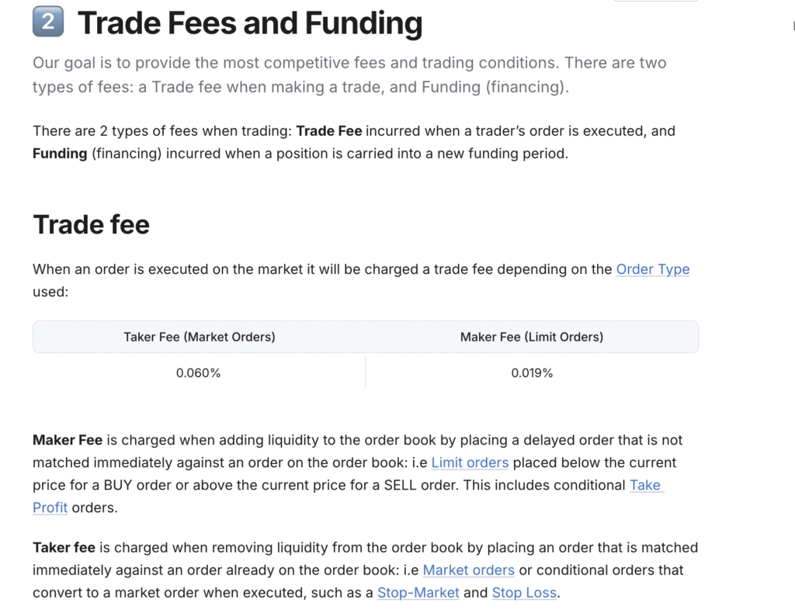Go to the Market orders link
This screenshot has height=613, width=795.
coord(468,570)
